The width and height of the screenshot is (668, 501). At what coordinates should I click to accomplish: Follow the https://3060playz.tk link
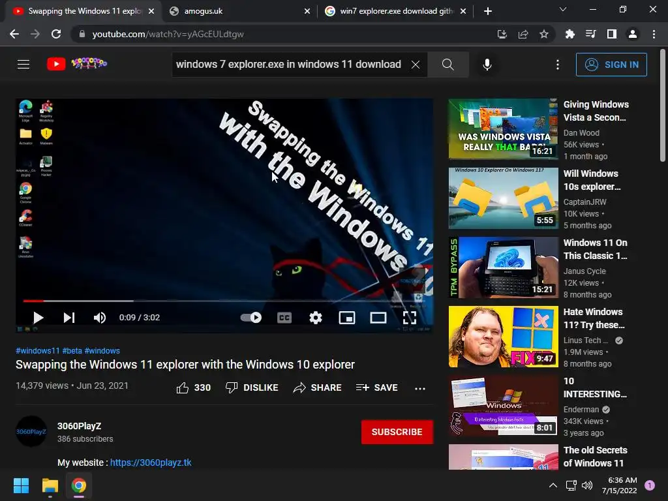point(151,463)
